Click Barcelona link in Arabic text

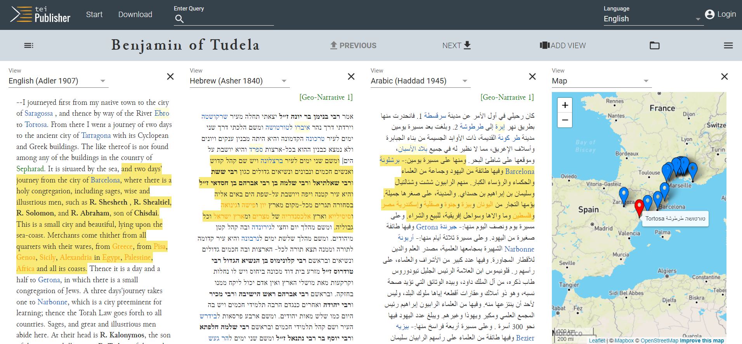(520, 171)
